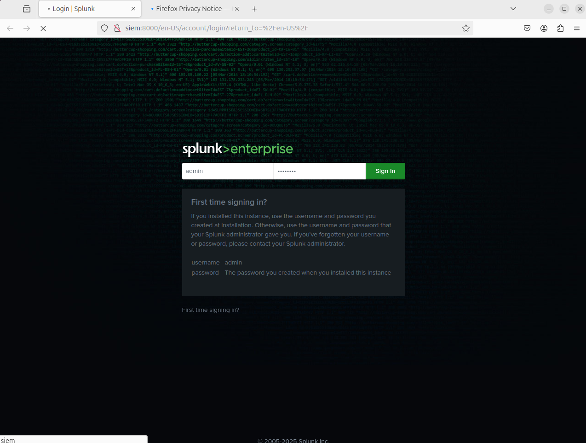Click the splunk>enterprise logo

[238, 149]
